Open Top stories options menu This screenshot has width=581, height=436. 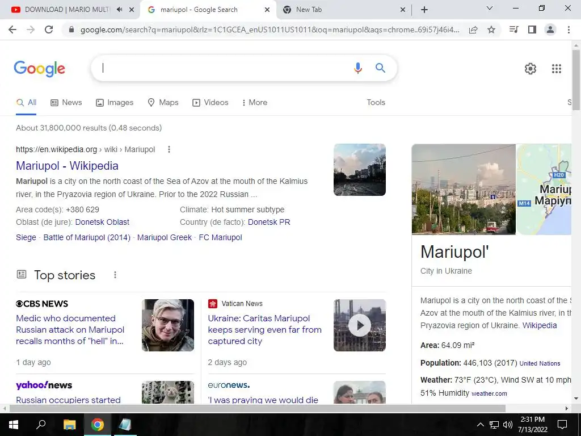pos(115,275)
